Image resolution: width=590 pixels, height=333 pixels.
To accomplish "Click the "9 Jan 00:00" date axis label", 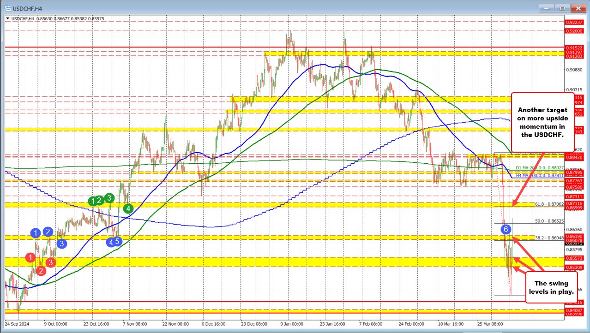I will click(292, 324).
